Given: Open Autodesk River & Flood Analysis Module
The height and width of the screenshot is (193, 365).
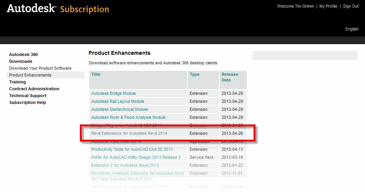Looking at the screenshot, I should tap(128, 117).
